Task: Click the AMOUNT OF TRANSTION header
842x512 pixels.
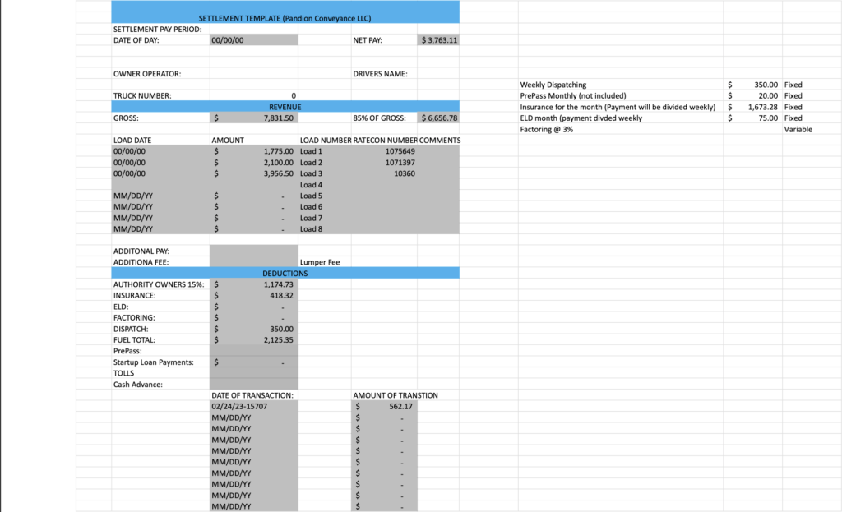Action: [396, 395]
